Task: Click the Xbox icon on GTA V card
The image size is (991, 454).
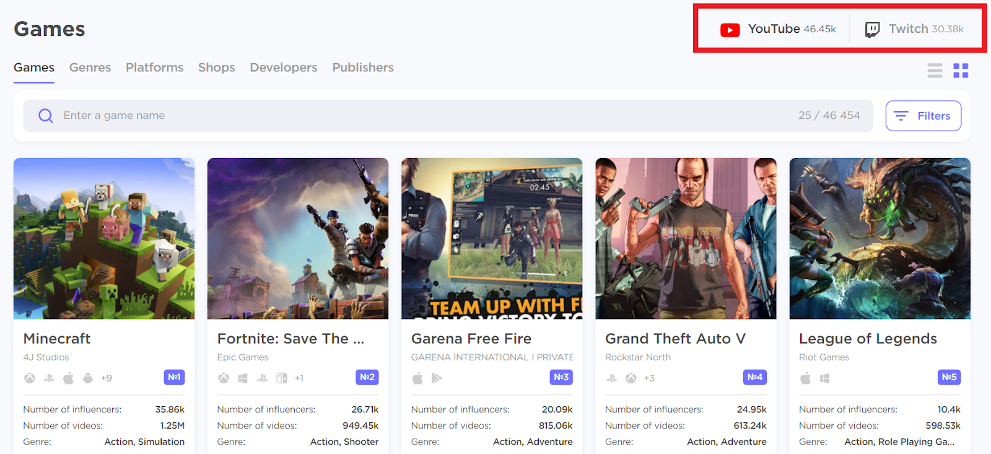Action: tap(631, 378)
